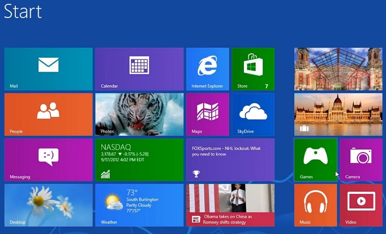Open the Desktop tile with daisies

(48, 205)
